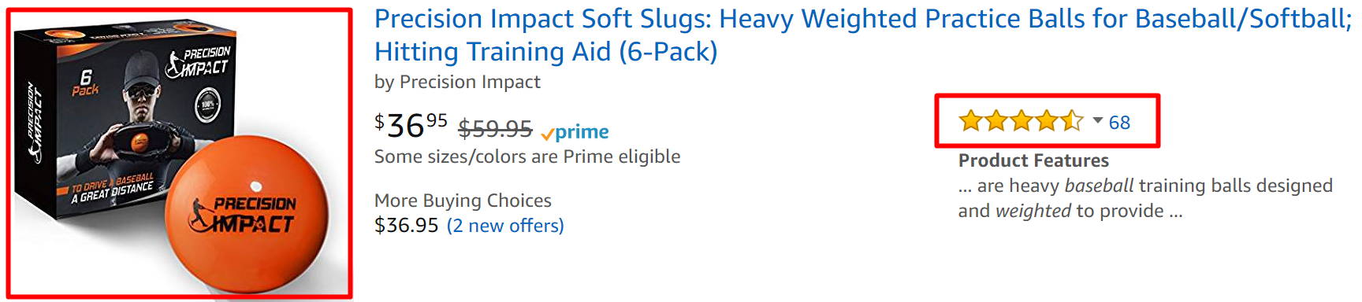Click the 6 Pack label on the box
This screenshot has height=302, width=1362.
[85, 82]
